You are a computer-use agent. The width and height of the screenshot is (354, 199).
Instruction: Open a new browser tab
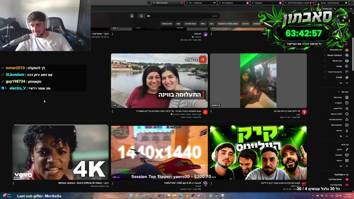149,3
